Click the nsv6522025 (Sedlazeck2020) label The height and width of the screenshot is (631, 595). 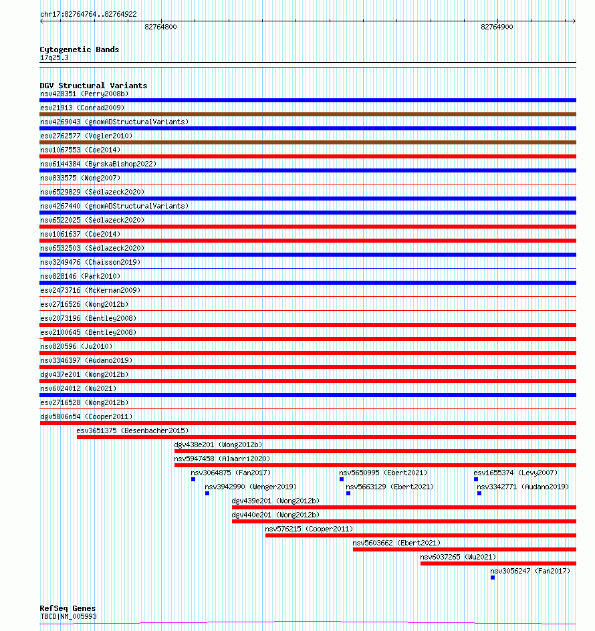(x=92, y=220)
